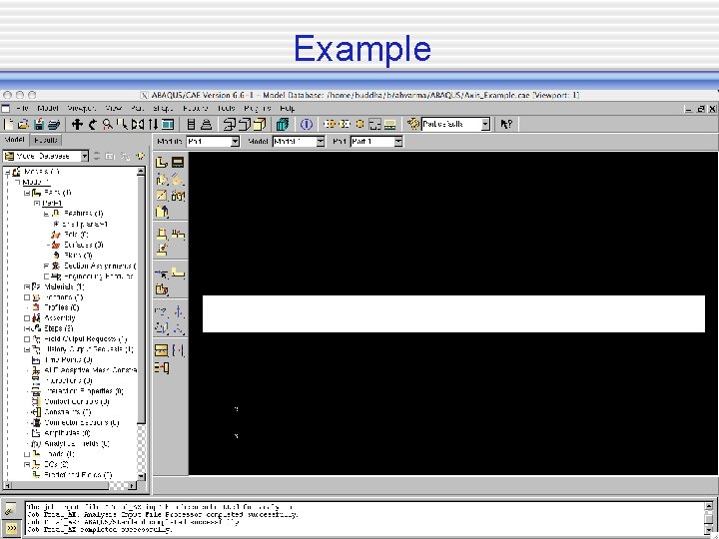
Task: Select the Constraints tree item
Action: tap(62, 412)
